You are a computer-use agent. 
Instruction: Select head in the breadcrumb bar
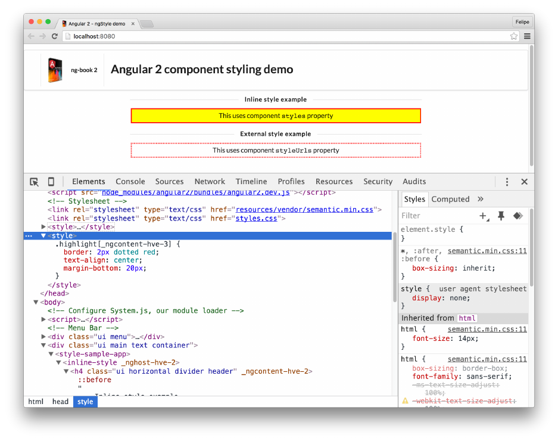[x=60, y=402]
